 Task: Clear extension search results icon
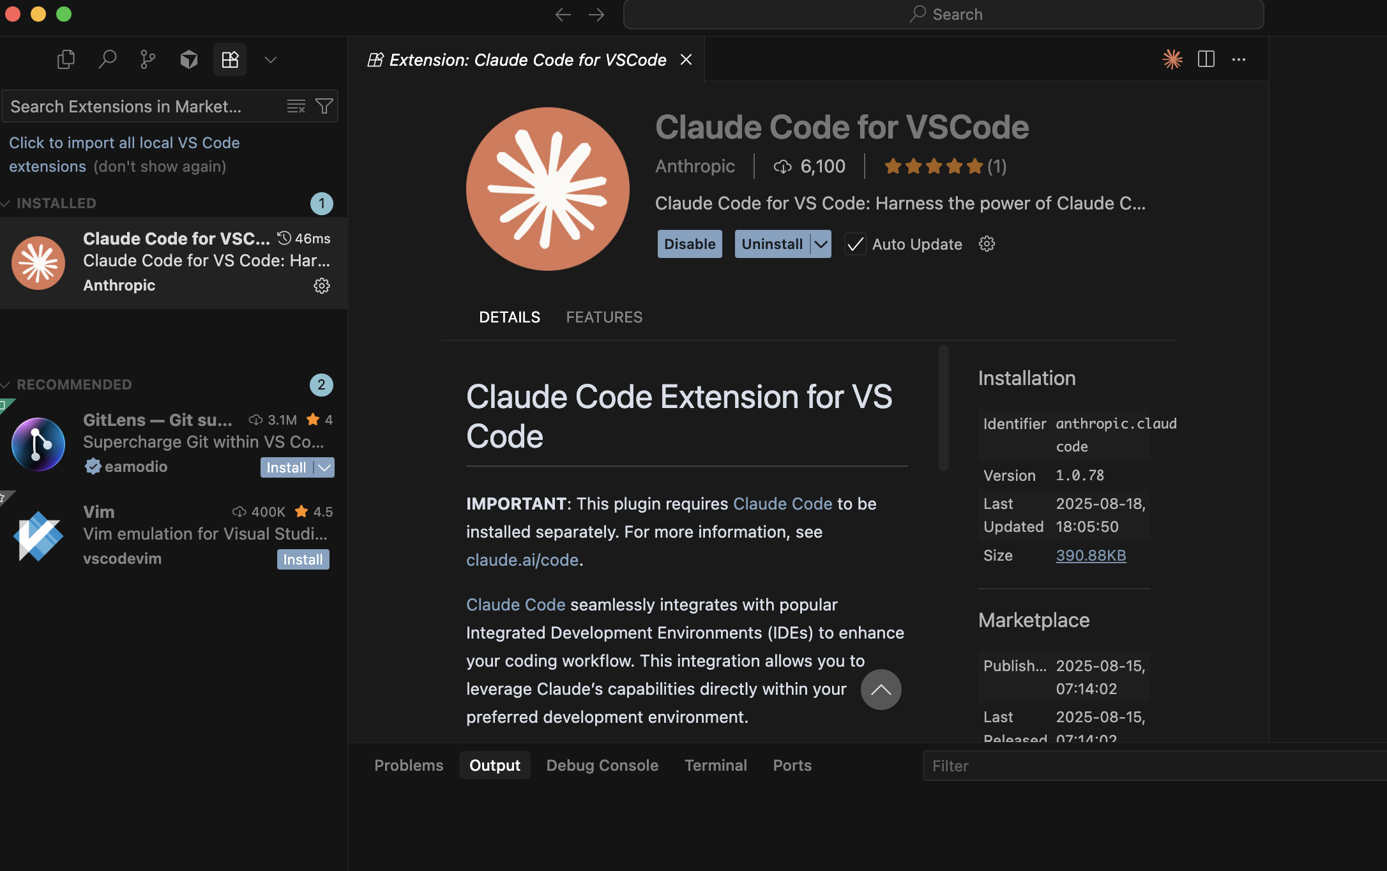tap(296, 106)
